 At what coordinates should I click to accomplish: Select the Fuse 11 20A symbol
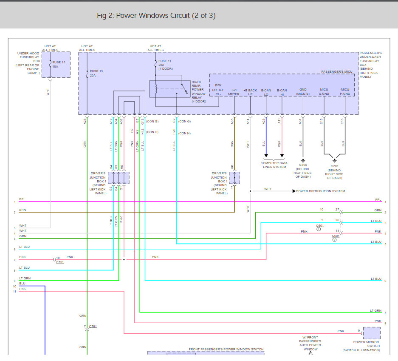click(x=155, y=64)
